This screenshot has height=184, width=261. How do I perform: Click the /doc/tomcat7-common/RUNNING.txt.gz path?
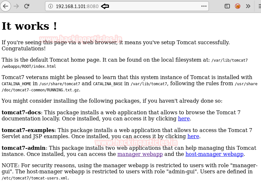coord(40,90)
